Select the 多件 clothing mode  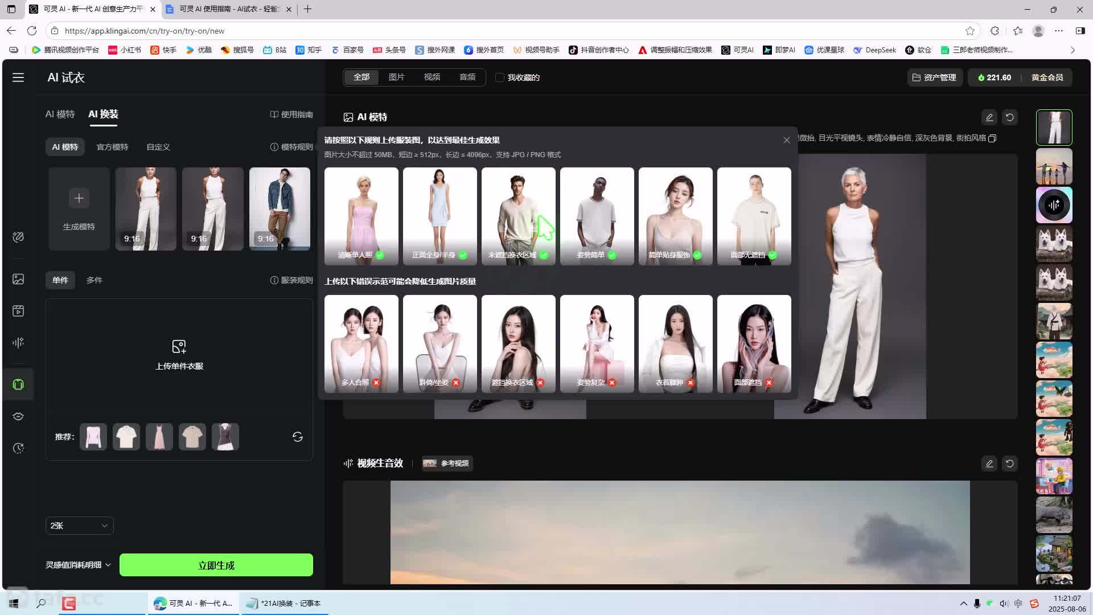[94, 280]
